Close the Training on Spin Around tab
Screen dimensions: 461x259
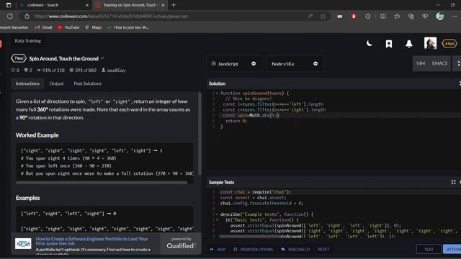coord(164,5)
